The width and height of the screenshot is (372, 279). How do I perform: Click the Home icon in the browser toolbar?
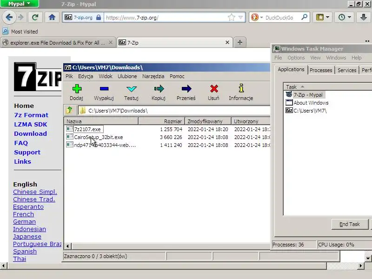click(x=52, y=17)
